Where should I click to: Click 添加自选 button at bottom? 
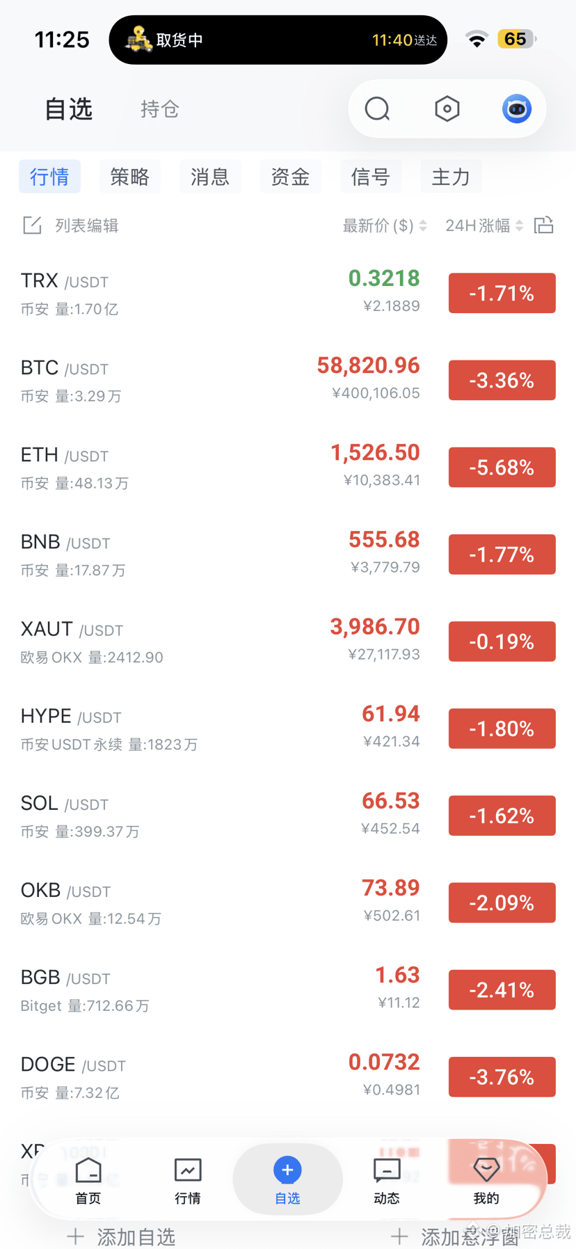pos(122,1236)
